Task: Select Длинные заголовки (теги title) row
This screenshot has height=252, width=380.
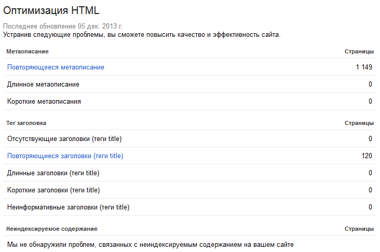Action: [x=189, y=173]
